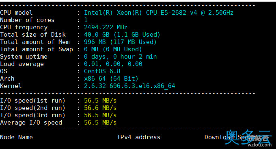276x149 pixels.
Task: Click the Average I/O speed value
Action: pos(100,123)
